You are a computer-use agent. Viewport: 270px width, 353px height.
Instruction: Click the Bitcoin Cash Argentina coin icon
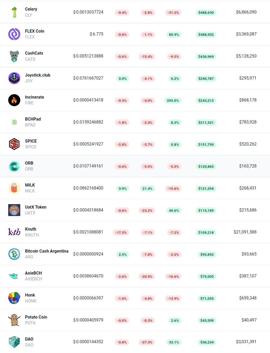pyautogui.click(x=14, y=254)
